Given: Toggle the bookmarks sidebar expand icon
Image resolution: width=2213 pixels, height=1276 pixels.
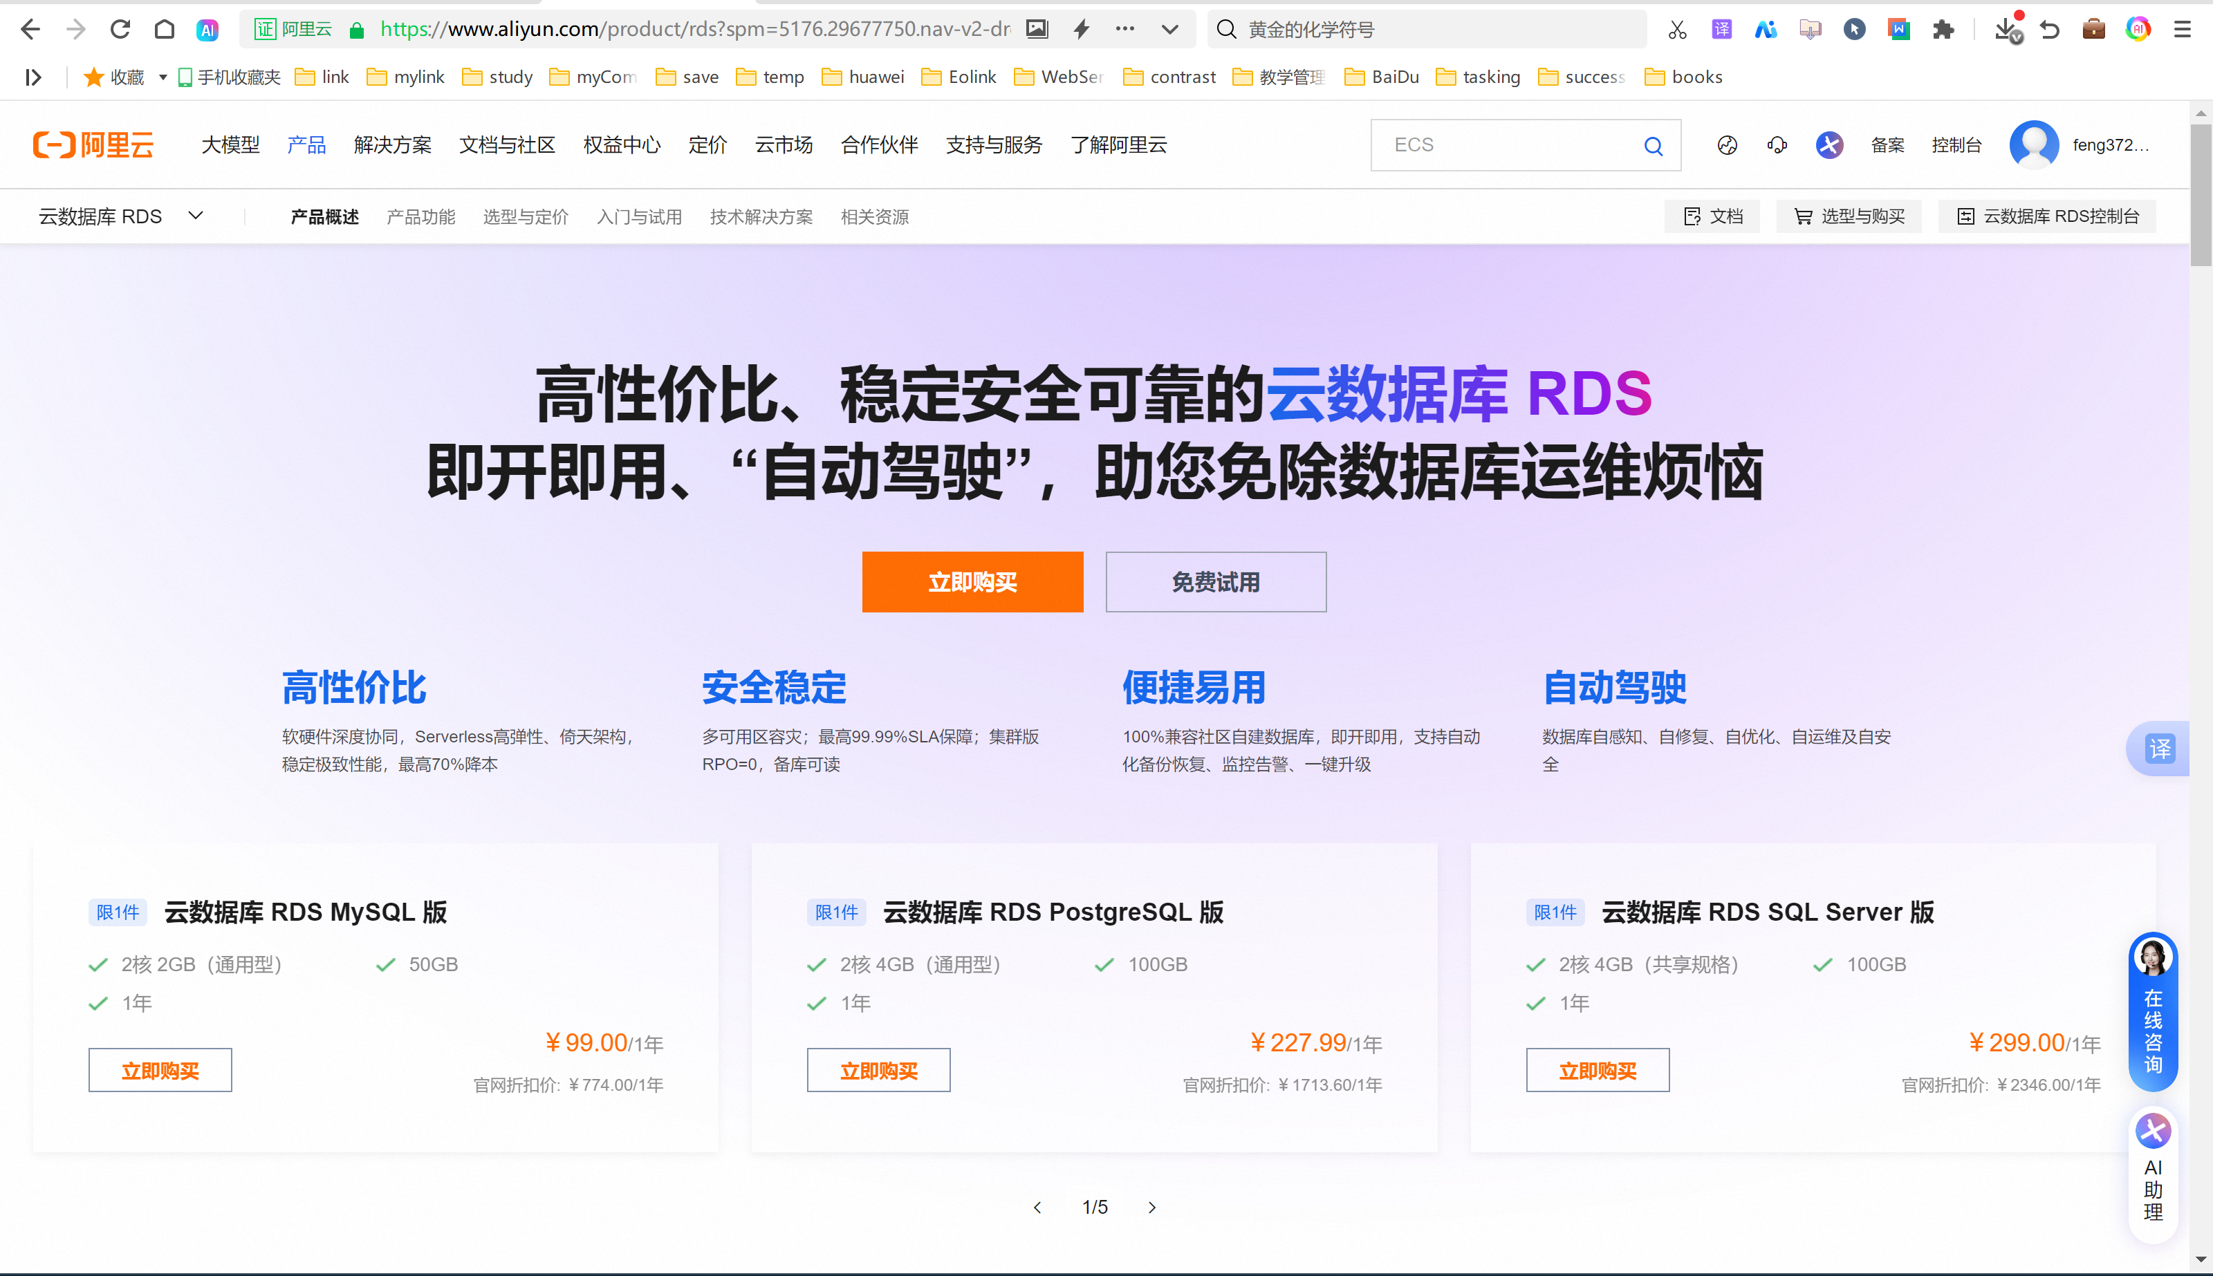Looking at the screenshot, I should coord(33,77).
